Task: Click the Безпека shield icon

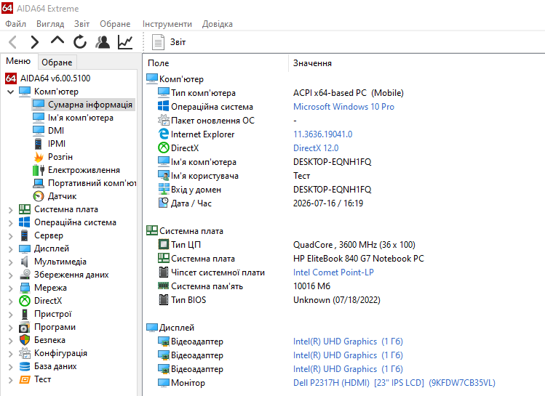Action: 25,340
